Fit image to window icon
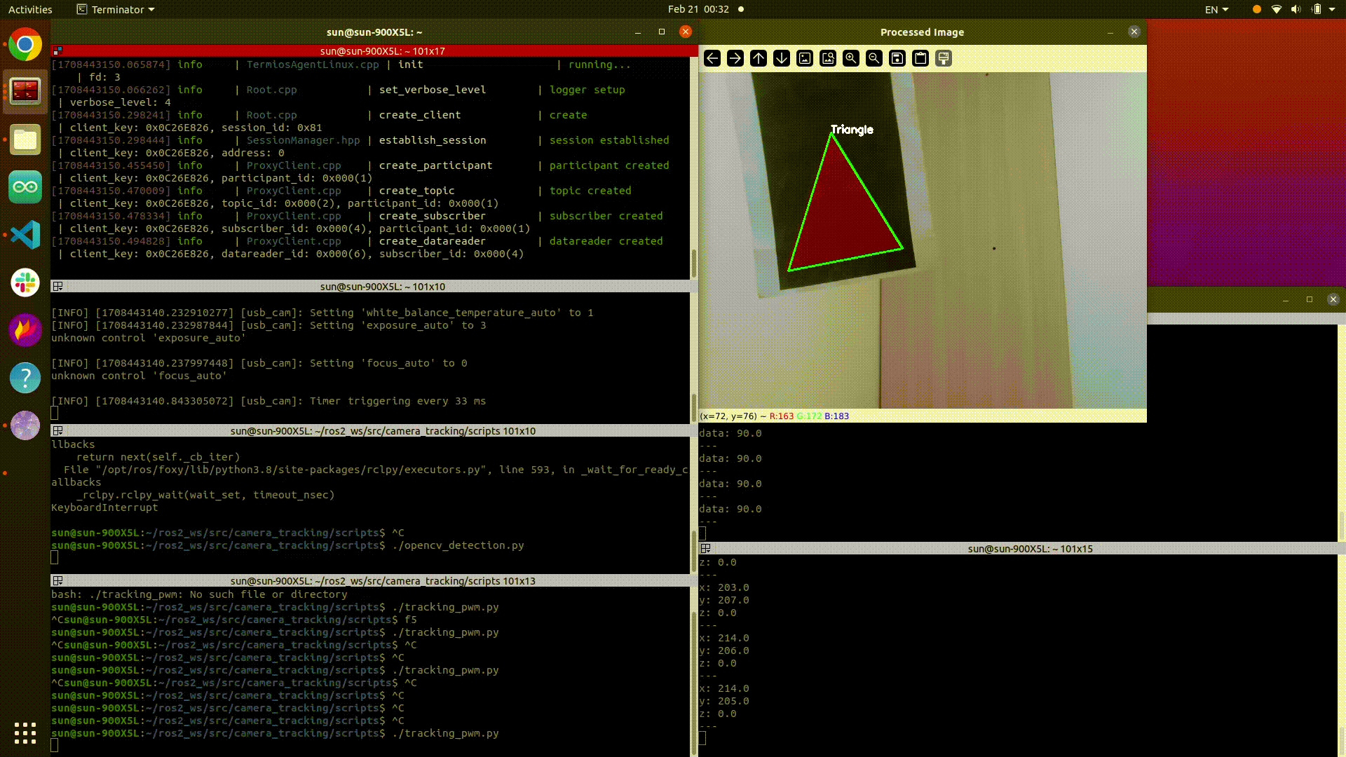 coord(828,58)
